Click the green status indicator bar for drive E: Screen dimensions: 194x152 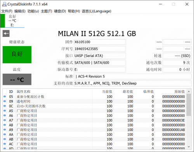tap(3, 21)
